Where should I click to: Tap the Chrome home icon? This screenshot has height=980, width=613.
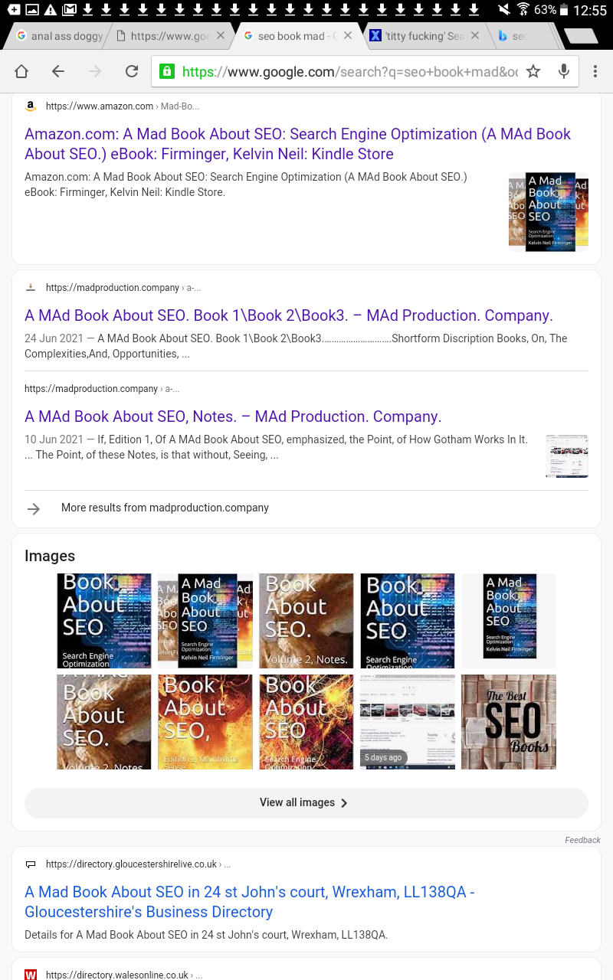click(21, 71)
